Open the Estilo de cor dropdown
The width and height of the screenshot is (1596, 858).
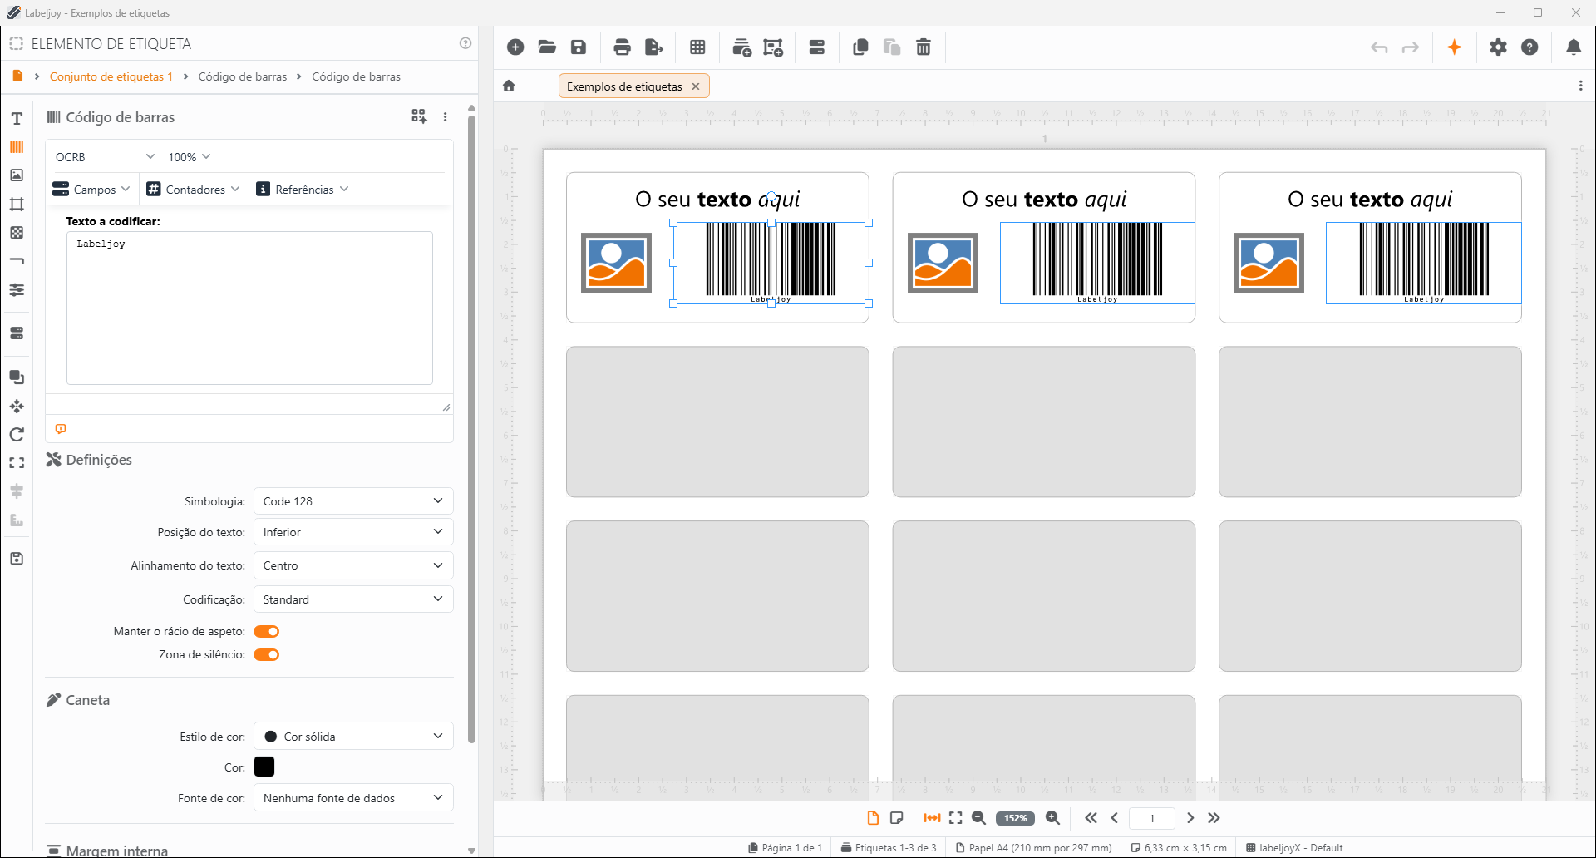(x=353, y=737)
